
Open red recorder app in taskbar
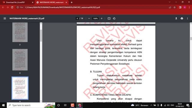[73, 105]
